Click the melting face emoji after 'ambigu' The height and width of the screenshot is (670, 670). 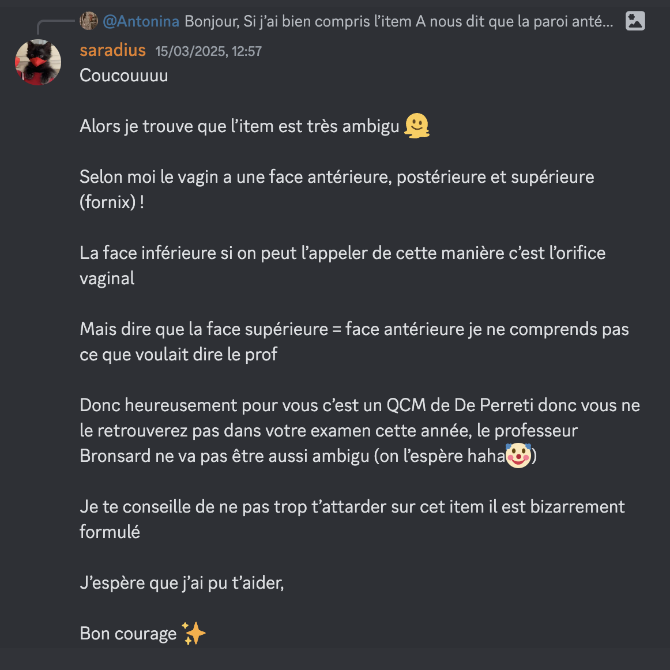[x=417, y=126]
